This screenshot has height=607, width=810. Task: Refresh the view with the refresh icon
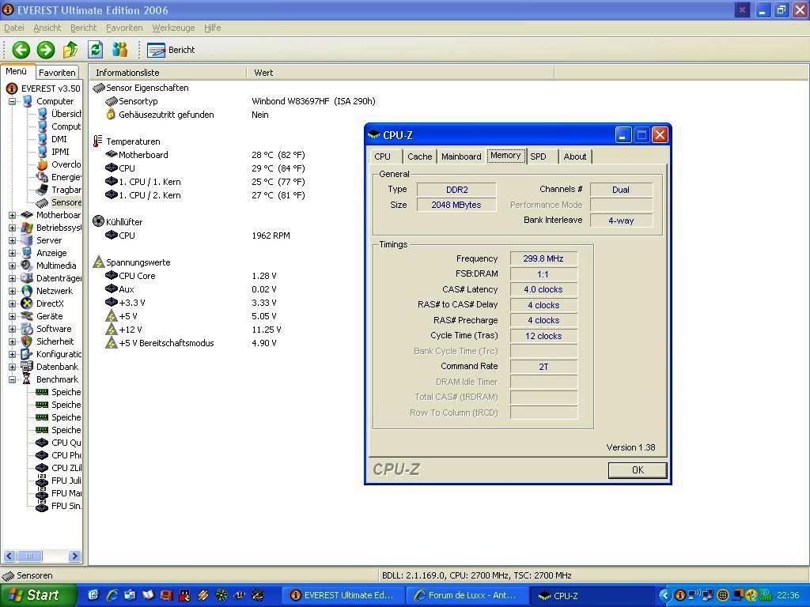click(95, 50)
